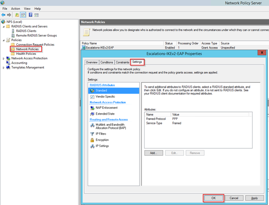Click the Processing Order column header
The height and width of the screenshot is (205, 269).
[x=188, y=43]
